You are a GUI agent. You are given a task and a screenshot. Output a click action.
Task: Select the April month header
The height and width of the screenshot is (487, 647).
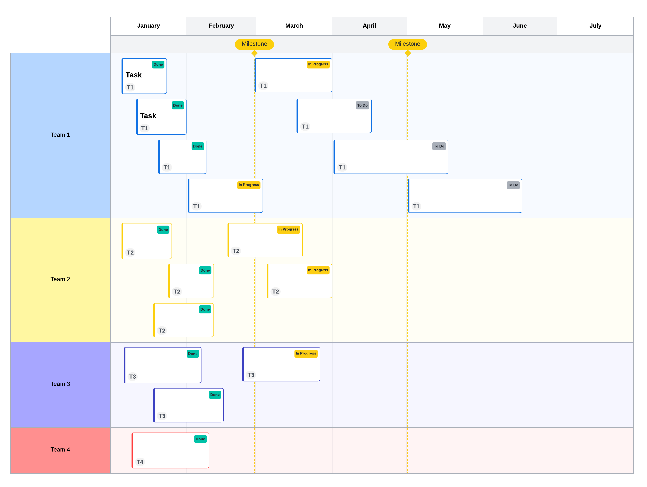coord(369,26)
